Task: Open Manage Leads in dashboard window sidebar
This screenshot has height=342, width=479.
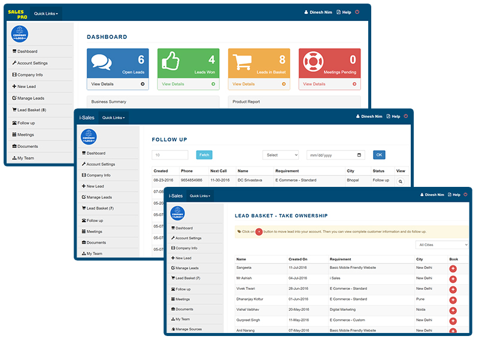Action: click(x=28, y=98)
